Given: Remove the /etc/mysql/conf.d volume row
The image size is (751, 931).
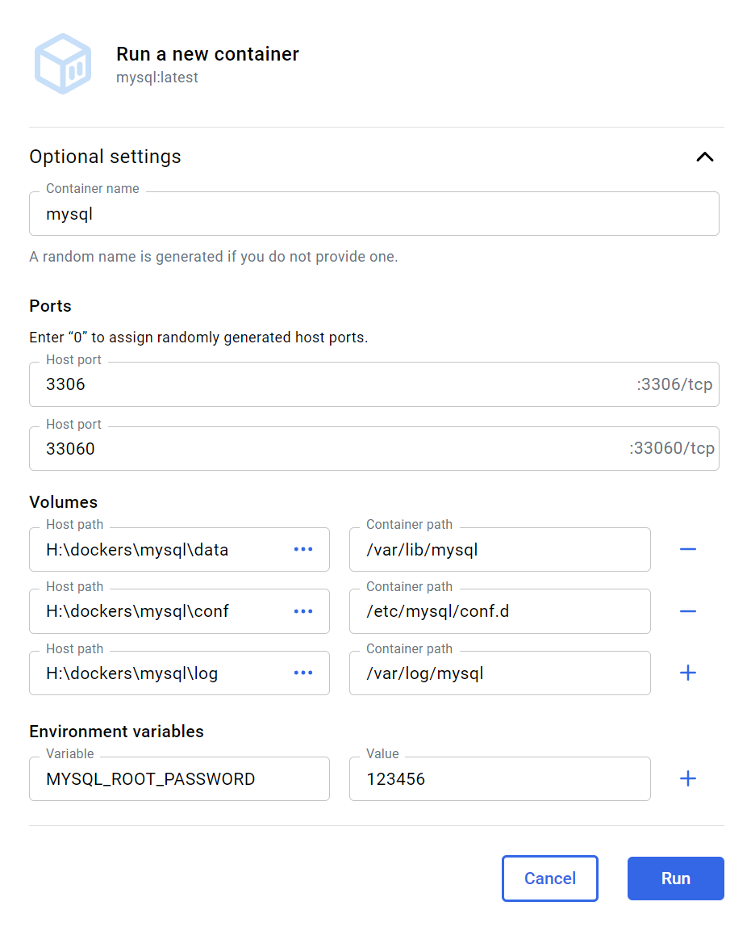Looking at the screenshot, I should [x=687, y=611].
